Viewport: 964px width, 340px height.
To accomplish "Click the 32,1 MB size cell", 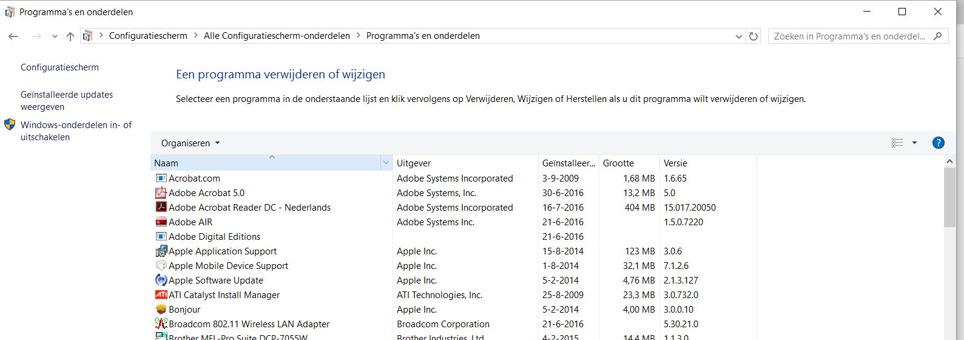I will (x=639, y=265).
